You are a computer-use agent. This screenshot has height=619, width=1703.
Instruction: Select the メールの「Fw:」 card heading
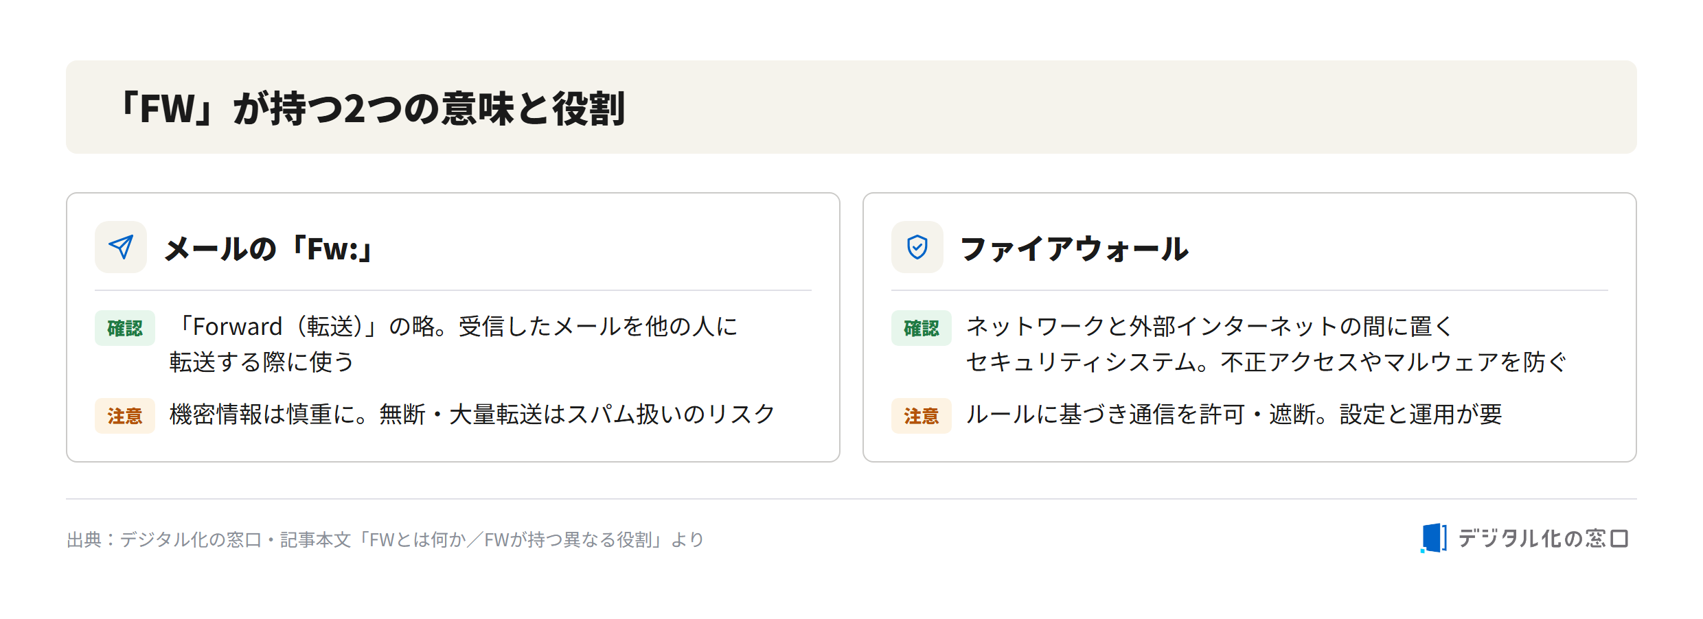(269, 248)
